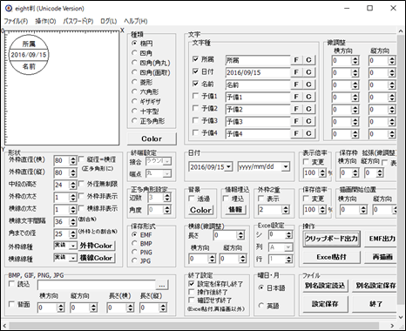This screenshot has height=331, width=406.
Task: Click the 設定保存 button
Action: [325, 304]
